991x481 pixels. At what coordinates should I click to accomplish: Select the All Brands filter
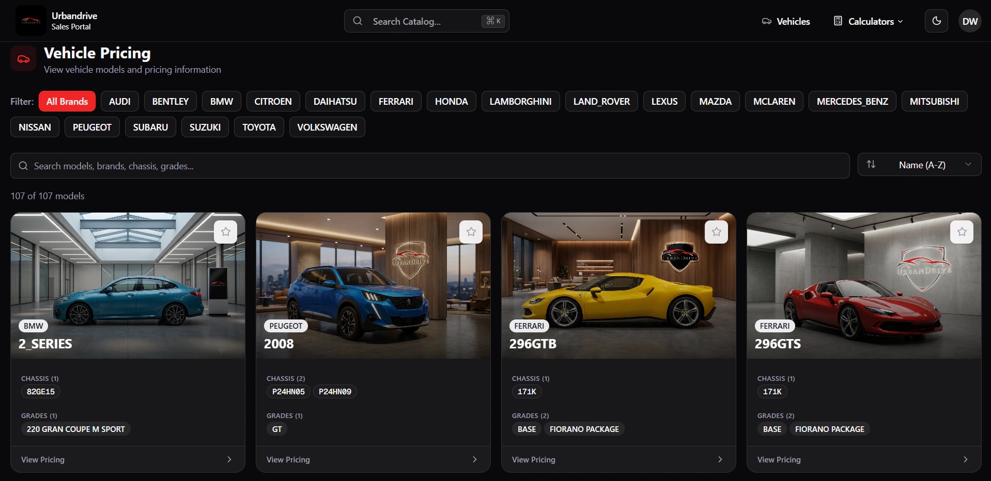click(x=67, y=101)
